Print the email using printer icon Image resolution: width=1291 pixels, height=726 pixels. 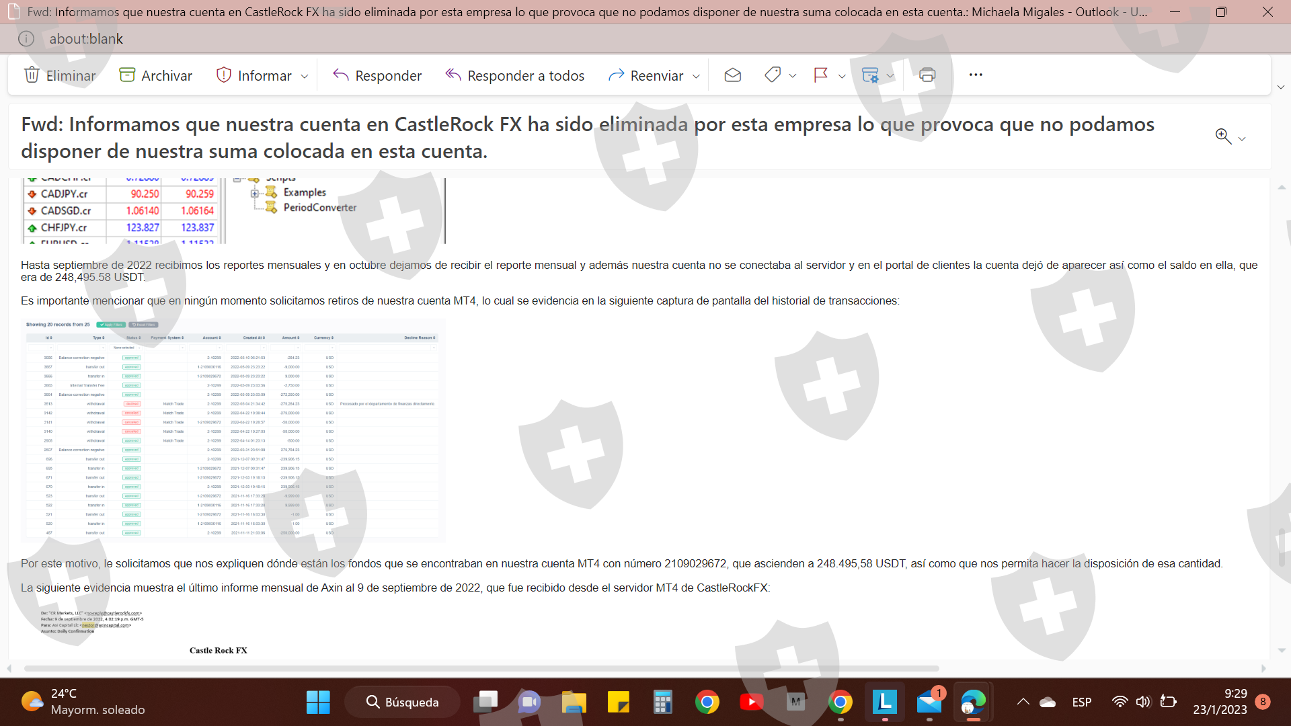coord(927,75)
